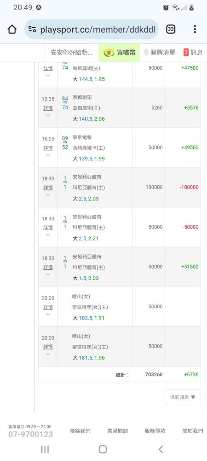Open the tab switcher showing 33 tabs
Image resolution: width=207 pixels, height=461 pixels.
pos(171,29)
